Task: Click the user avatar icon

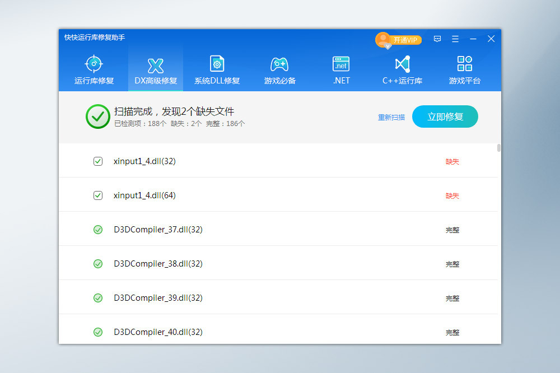Action: (x=383, y=39)
